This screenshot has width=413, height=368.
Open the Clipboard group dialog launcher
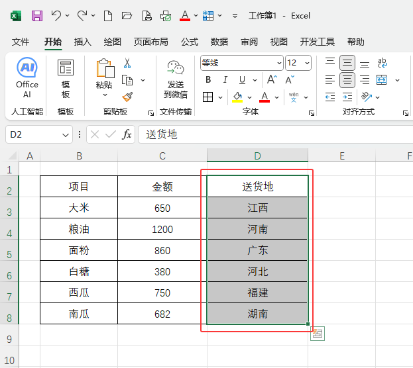tap(151, 113)
